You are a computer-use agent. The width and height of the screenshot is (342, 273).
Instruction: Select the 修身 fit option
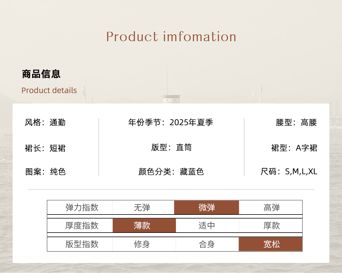[142, 244]
